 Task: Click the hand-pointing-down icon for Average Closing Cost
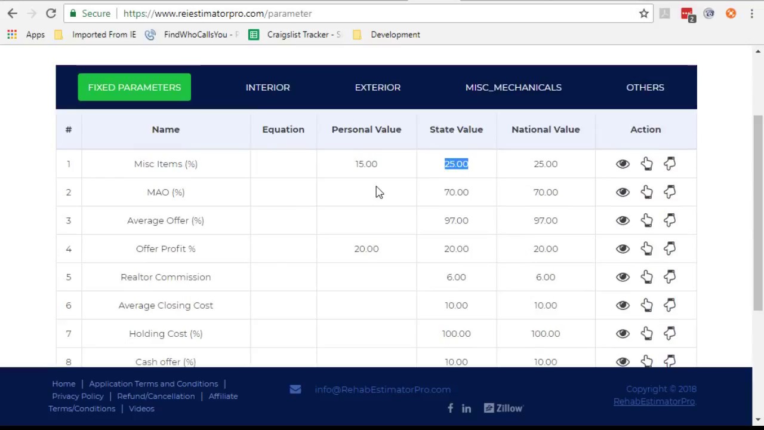(670, 305)
